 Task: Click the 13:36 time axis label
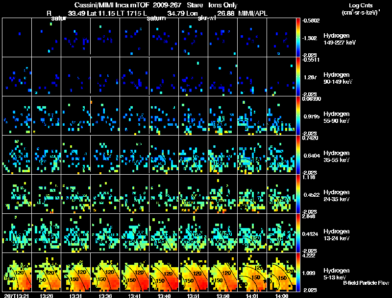pos(105,296)
